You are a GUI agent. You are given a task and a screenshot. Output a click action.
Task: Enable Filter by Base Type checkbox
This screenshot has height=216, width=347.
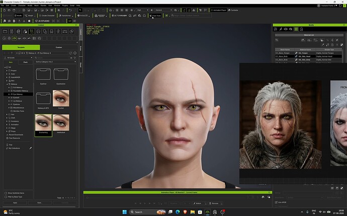click(x=6, y=197)
